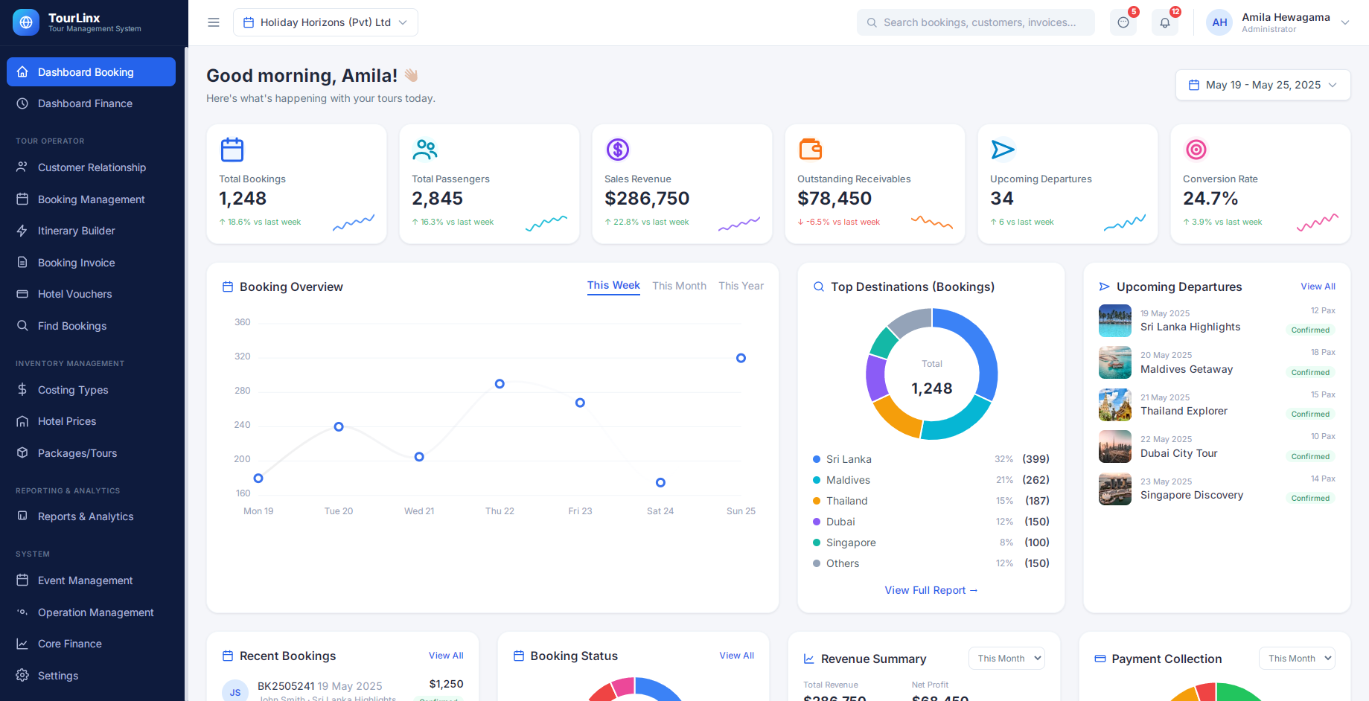Click the donut chart Total 1,248 center
The width and height of the screenshot is (1369, 701).
(932, 378)
